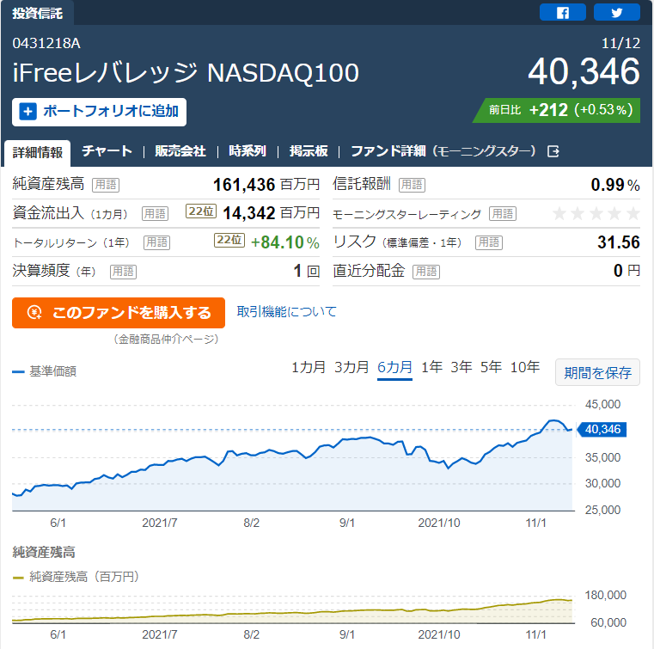The image size is (654, 649).
Task: Click このファンドを購入する button
Action: [119, 313]
